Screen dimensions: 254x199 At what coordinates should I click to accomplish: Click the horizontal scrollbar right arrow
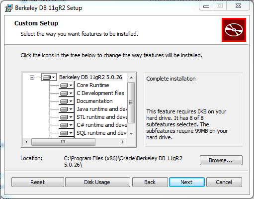pos(122,142)
